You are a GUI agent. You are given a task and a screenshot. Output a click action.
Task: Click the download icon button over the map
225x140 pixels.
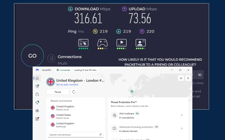(181, 78)
